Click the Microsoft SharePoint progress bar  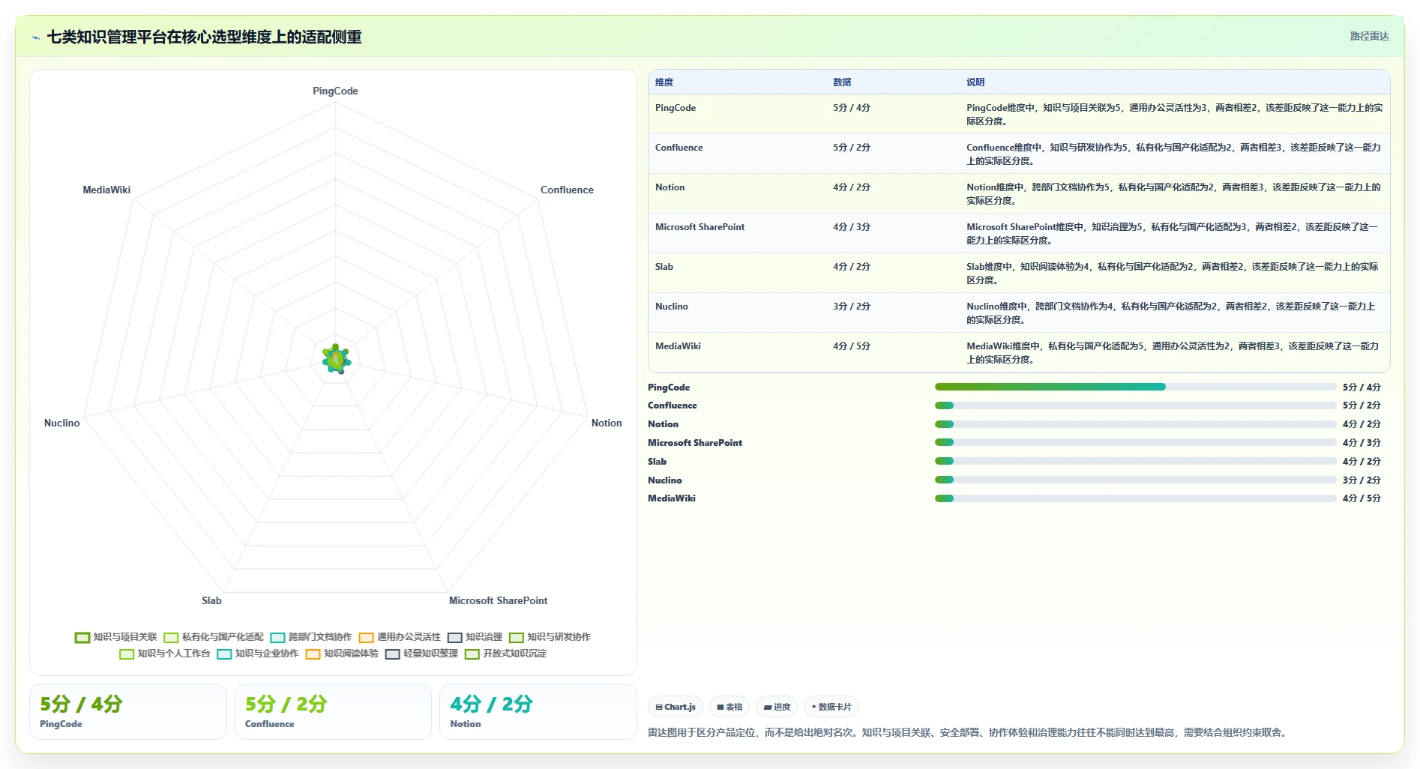pos(1135,442)
